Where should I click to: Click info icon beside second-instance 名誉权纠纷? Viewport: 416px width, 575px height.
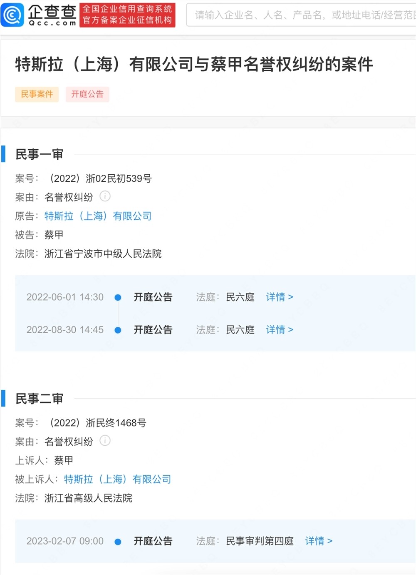click(x=105, y=440)
